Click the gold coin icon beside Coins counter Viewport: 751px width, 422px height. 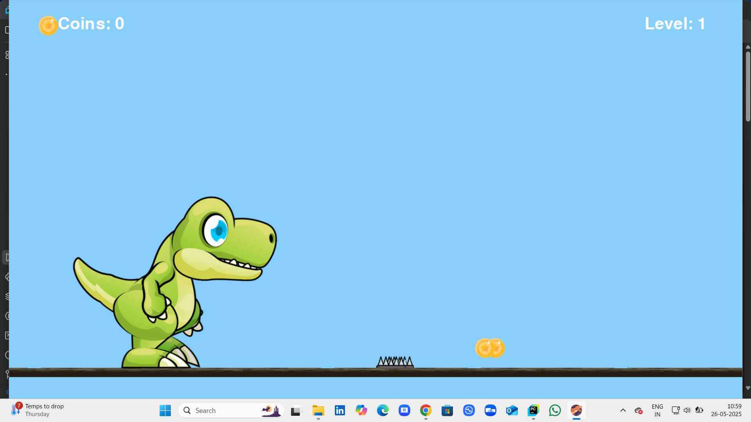coord(48,25)
